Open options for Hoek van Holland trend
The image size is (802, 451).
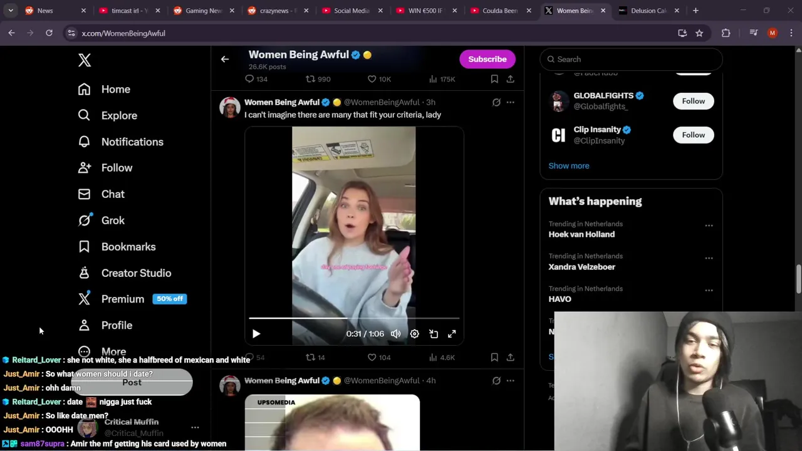[709, 225]
